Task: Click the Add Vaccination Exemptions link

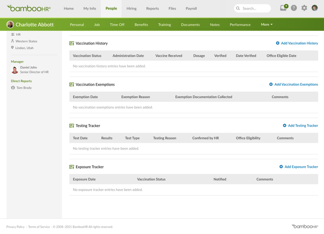Action: point(296,84)
